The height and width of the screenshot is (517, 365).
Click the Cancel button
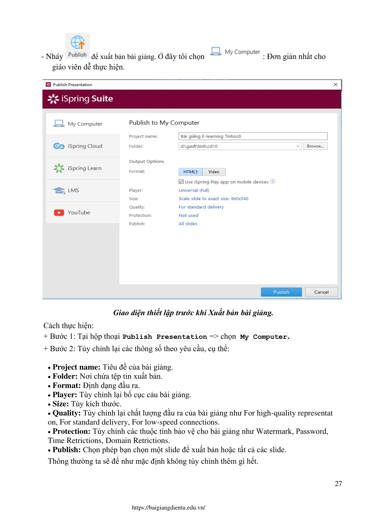point(321,292)
